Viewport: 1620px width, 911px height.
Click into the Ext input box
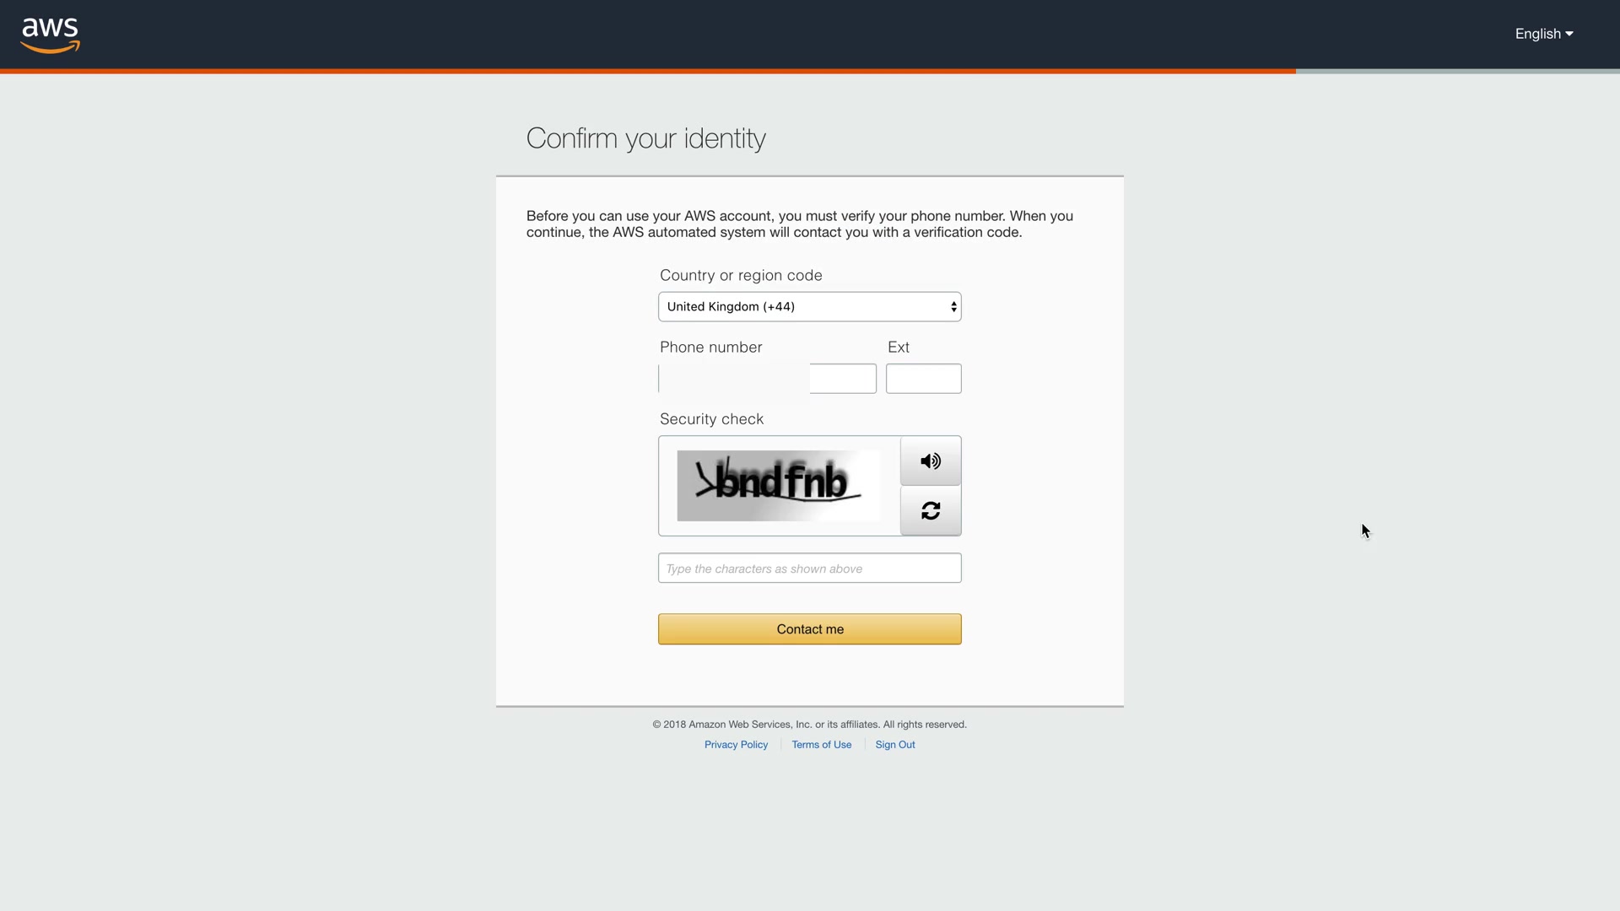pyautogui.click(x=923, y=379)
